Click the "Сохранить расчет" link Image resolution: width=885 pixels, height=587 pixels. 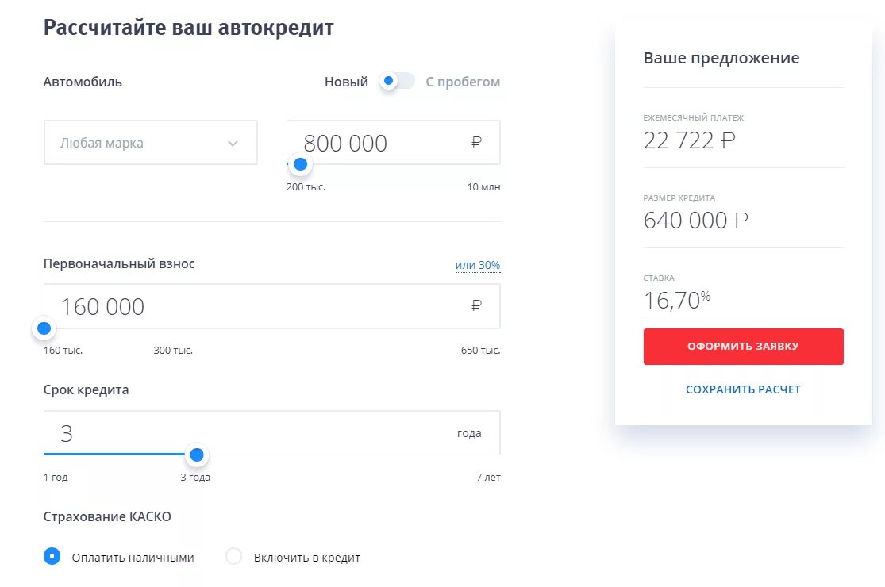click(x=743, y=389)
